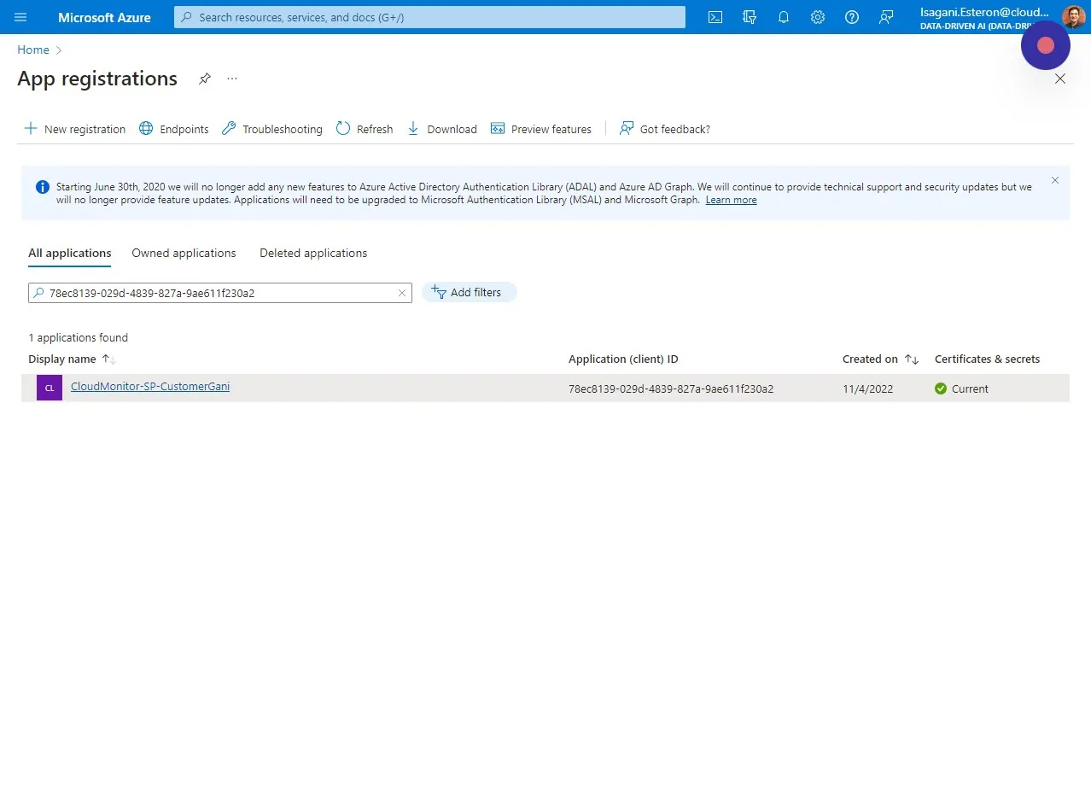
Task: Clear the search box text
Action: 402,293
